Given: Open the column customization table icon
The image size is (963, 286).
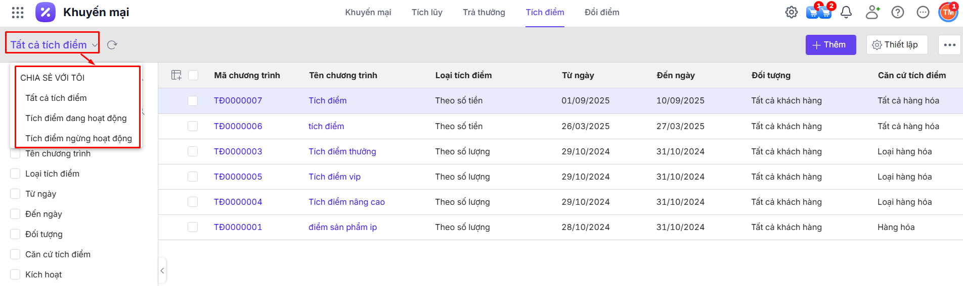Looking at the screenshot, I should tap(177, 75).
